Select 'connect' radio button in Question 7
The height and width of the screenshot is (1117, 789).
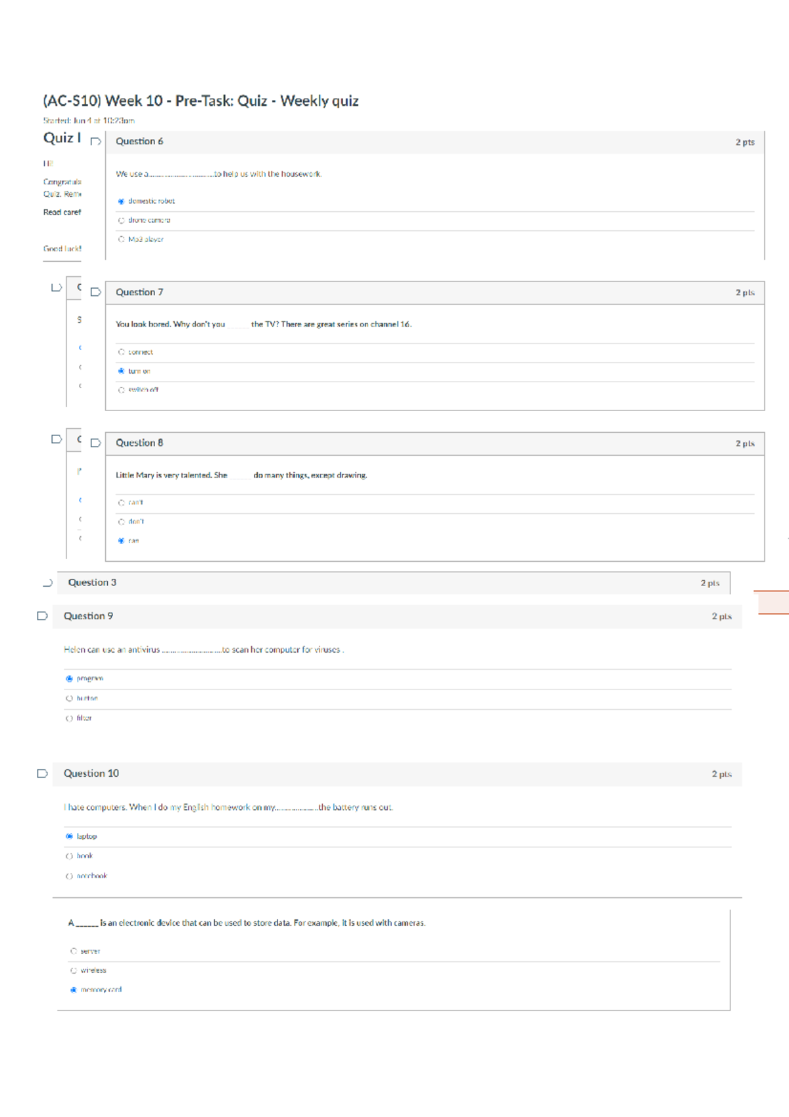click(x=122, y=352)
